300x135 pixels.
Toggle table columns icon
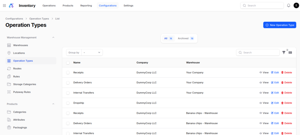click(290, 52)
